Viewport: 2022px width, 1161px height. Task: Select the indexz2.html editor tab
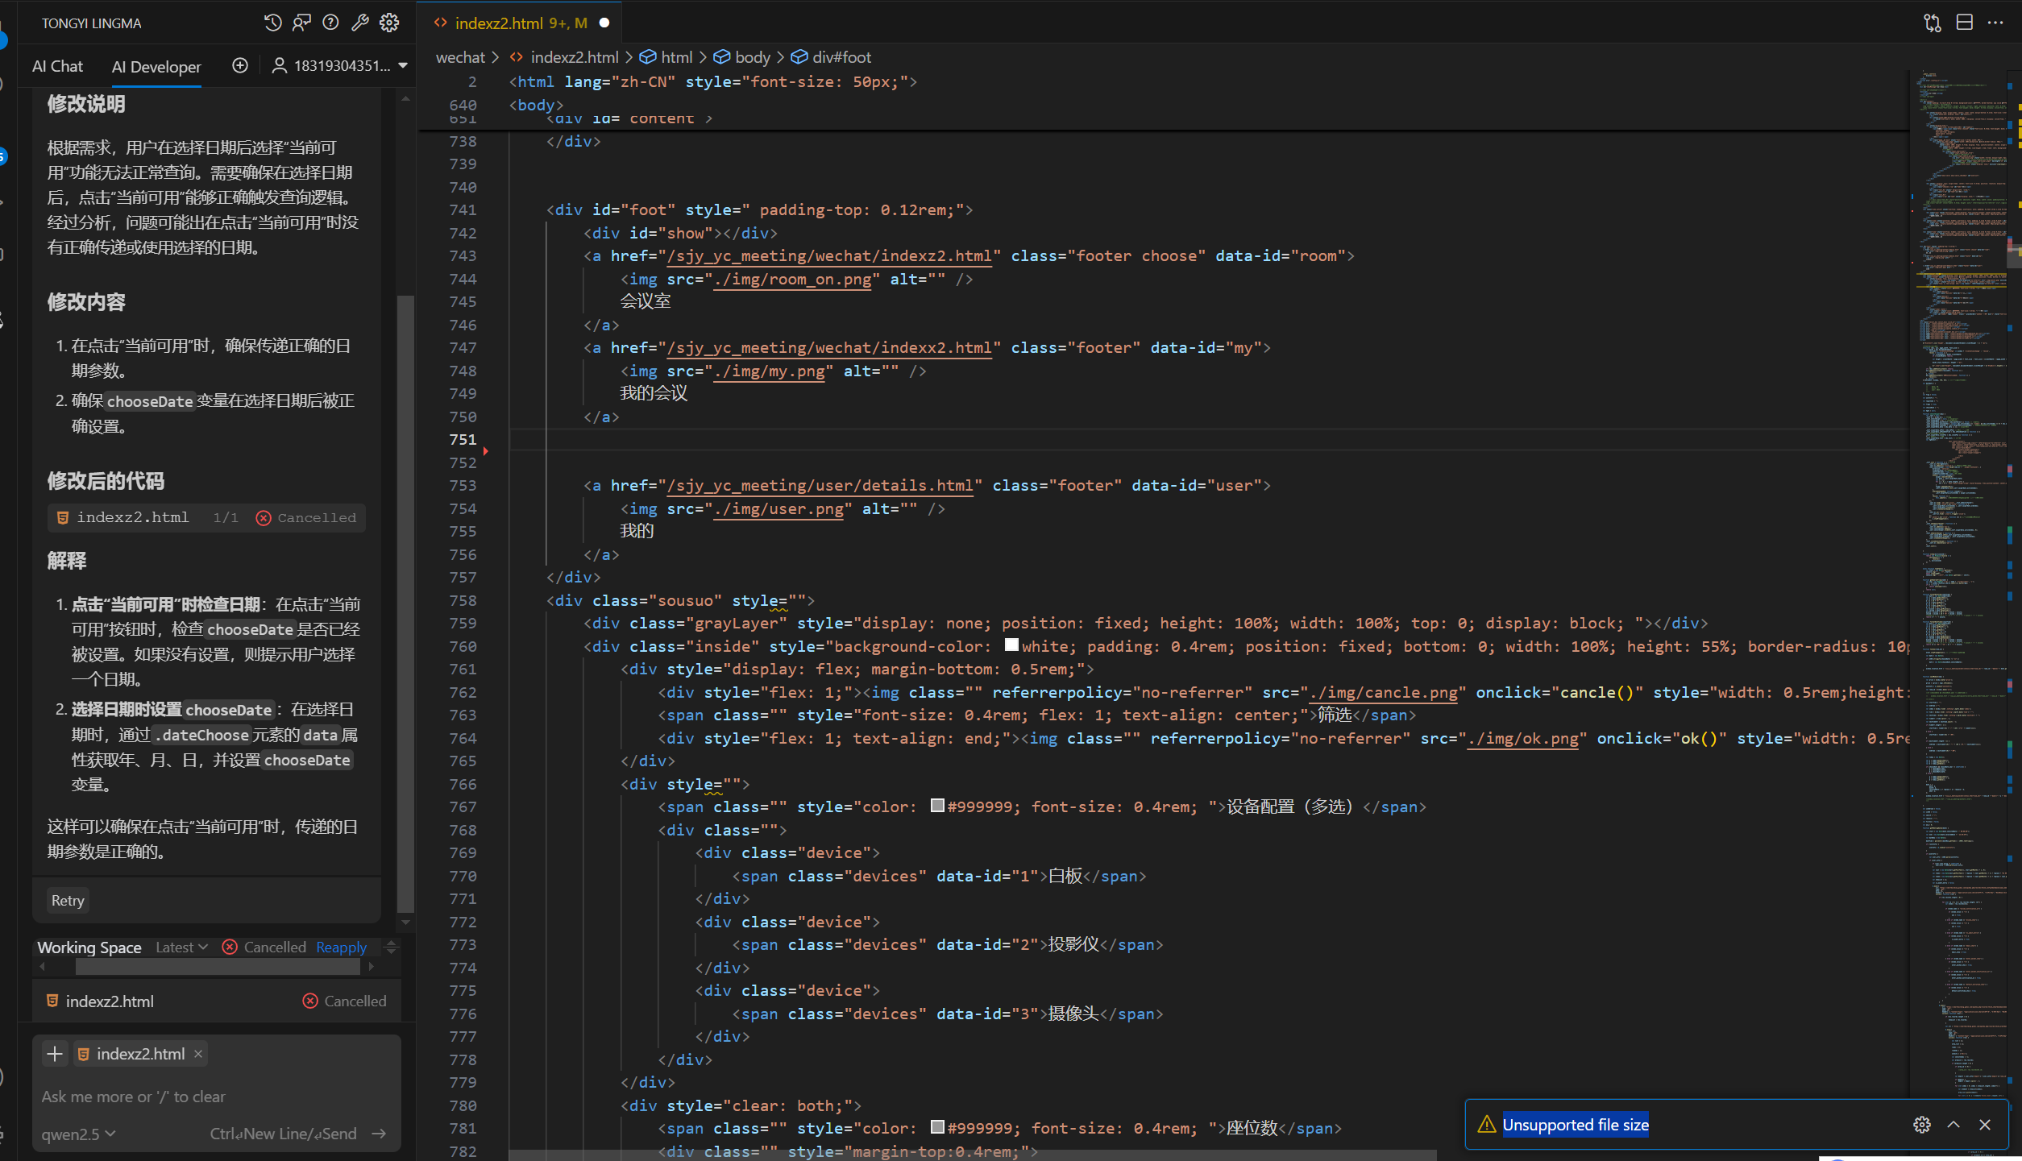511,23
